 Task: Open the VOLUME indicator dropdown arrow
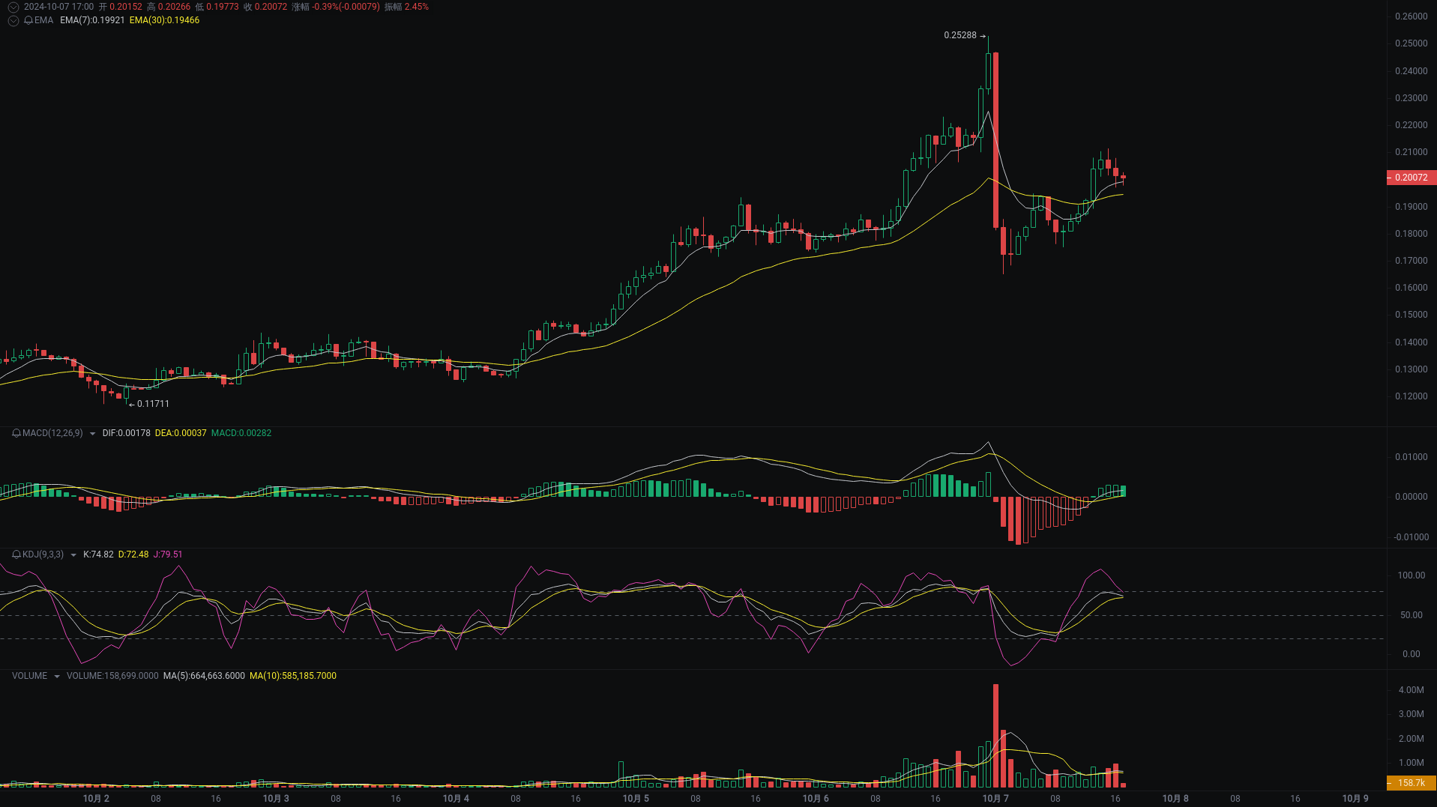(56, 677)
